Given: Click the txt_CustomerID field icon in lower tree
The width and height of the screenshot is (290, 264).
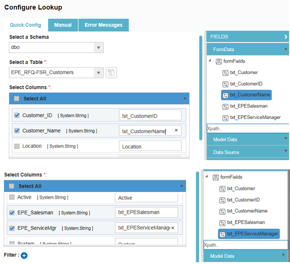Looking at the screenshot, I should pyautogui.click(x=223, y=200).
